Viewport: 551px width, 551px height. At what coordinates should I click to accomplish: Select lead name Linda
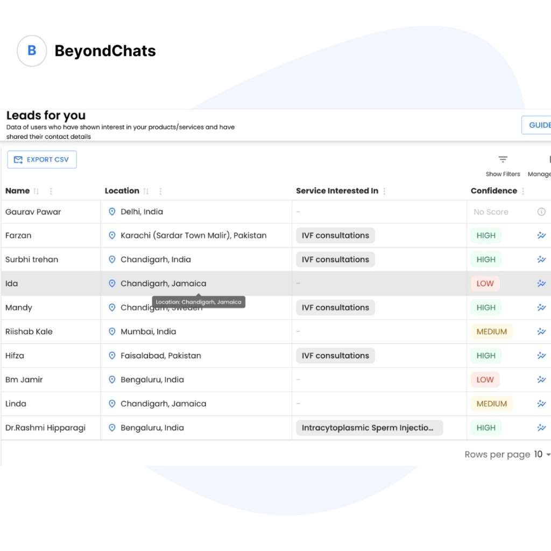point(16,404)
